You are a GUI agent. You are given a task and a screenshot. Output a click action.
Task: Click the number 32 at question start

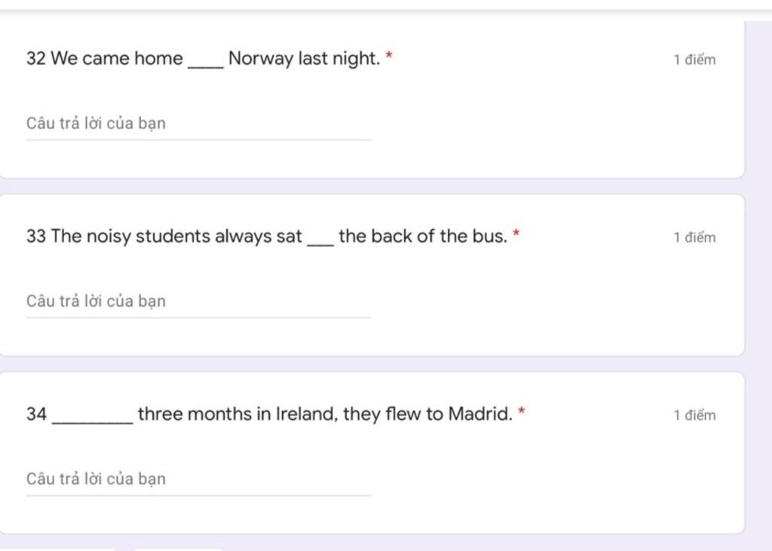coord(36,58)
